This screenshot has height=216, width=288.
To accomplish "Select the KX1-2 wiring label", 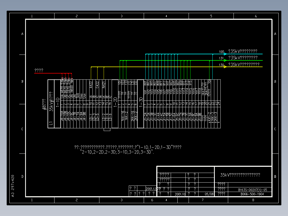I will [x=209, y=116].
